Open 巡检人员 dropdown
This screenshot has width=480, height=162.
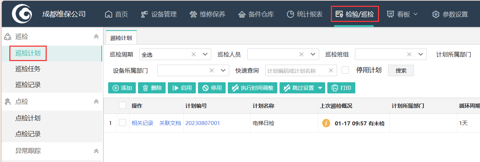click(x=313, y=55)
